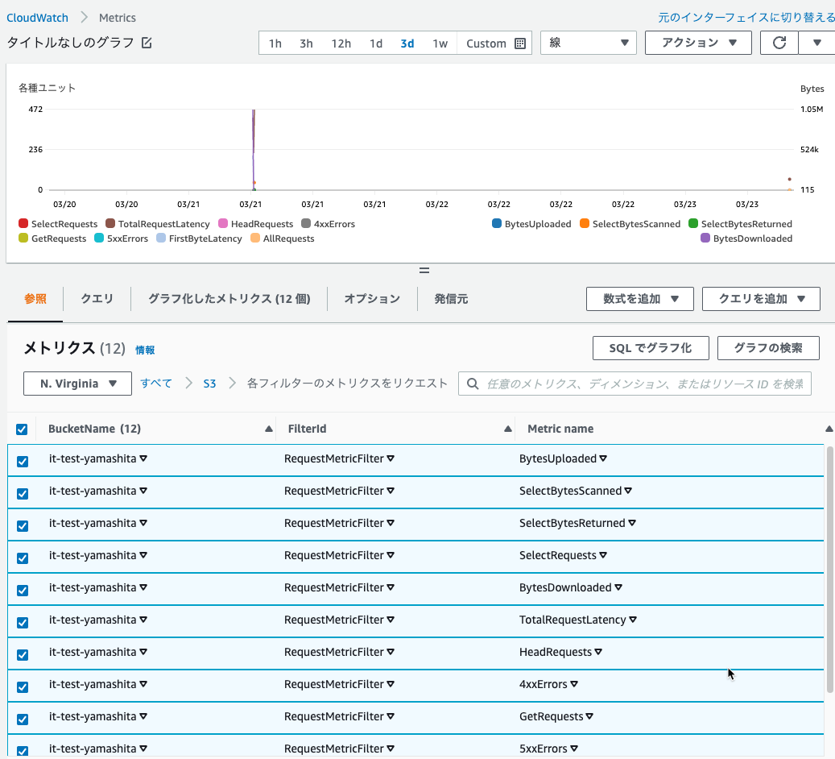Open refresh options dropdown arrow
The image size is (835, 759).
coord(817,43)
